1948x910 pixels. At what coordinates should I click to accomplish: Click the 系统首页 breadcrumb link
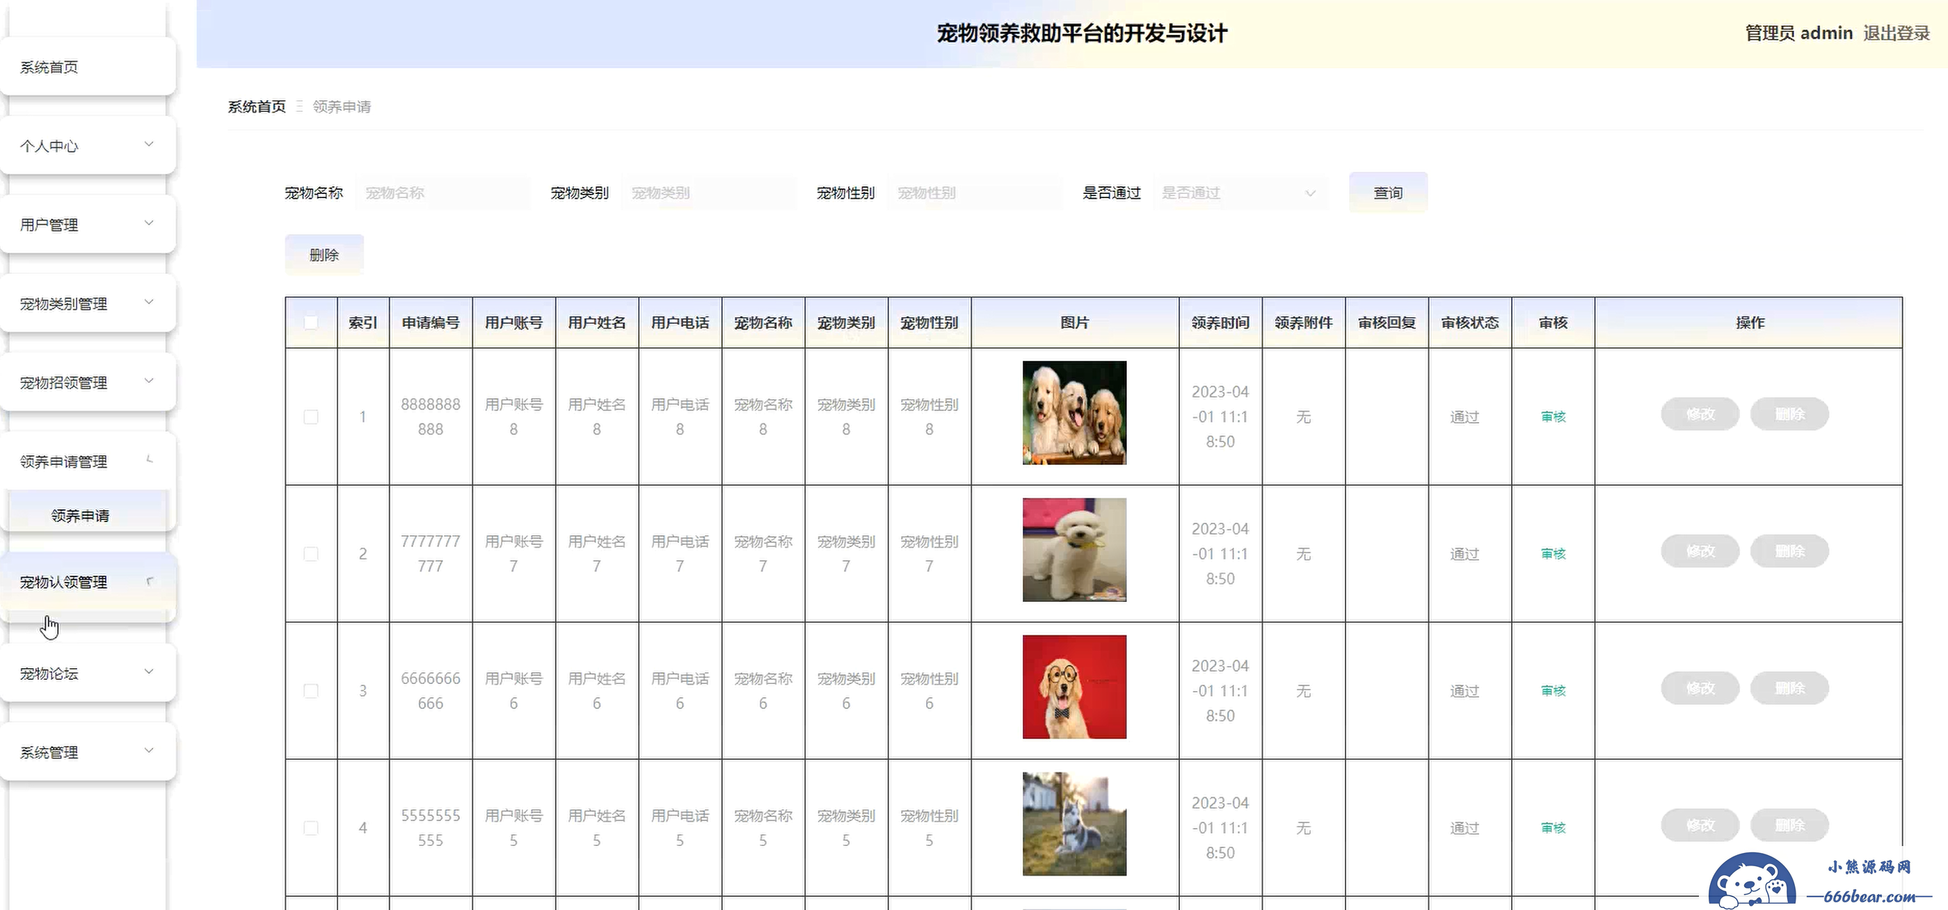(257, 106)
